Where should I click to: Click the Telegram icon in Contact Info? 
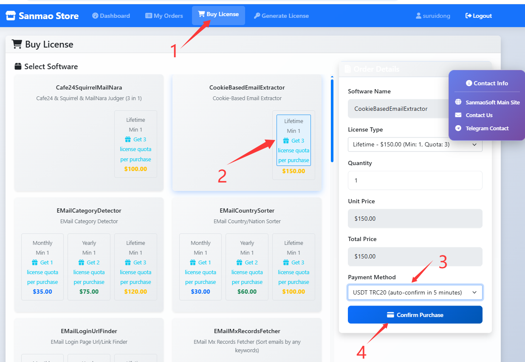(458, 128)
